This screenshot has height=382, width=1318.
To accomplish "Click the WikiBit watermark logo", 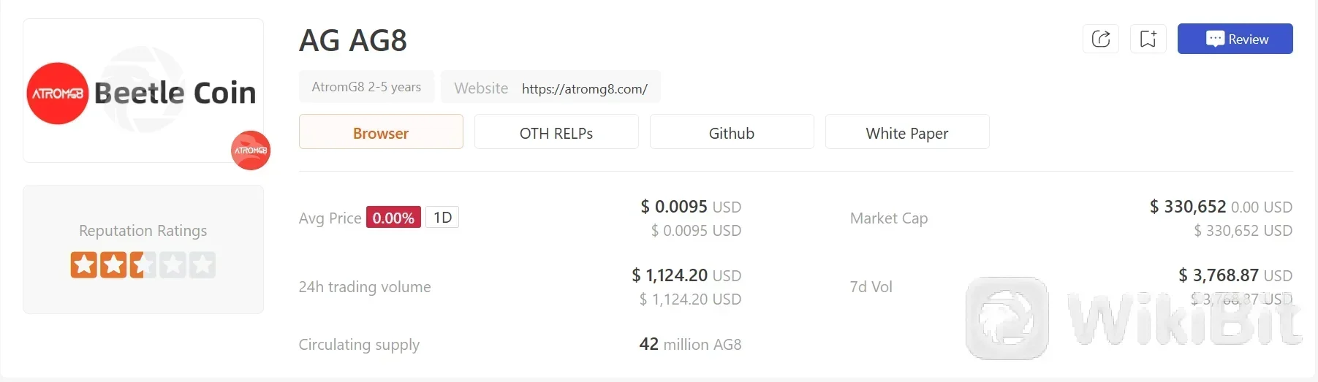I will point(1133,318).
